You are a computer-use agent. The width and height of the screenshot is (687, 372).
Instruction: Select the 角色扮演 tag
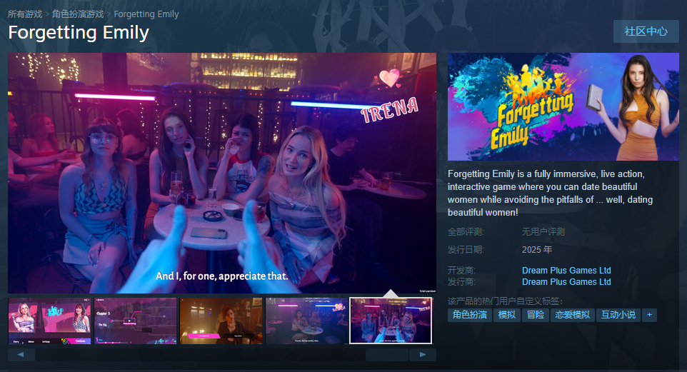pyautogui.click(x=470, y=315)
